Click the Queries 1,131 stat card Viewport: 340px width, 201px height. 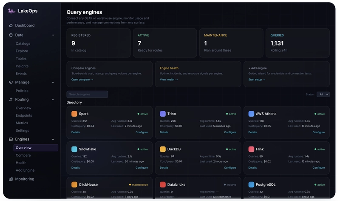coord(297,43)
